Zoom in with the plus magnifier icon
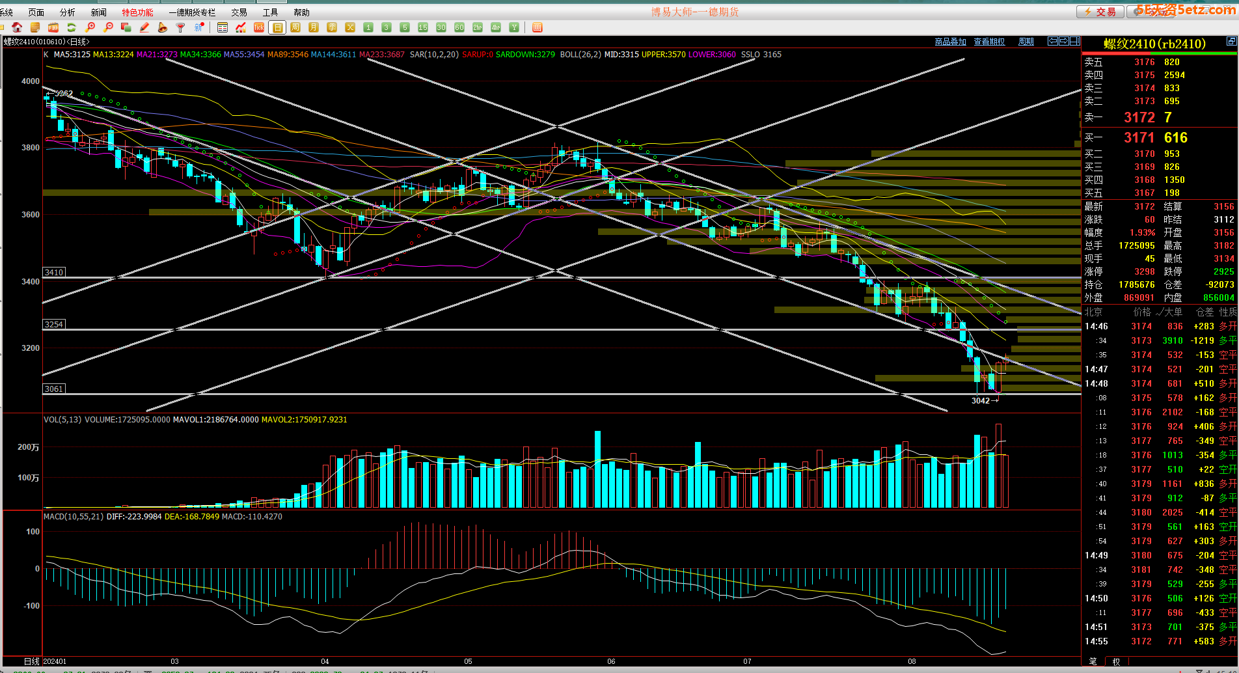 click(90, 27)
